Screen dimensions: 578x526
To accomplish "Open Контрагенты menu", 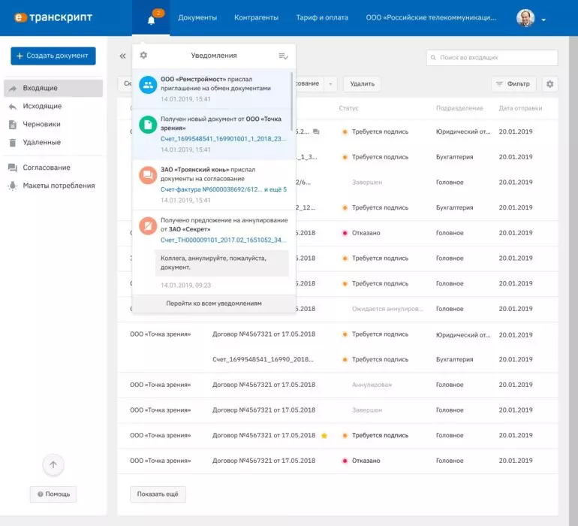I will (x=256, y=18).
